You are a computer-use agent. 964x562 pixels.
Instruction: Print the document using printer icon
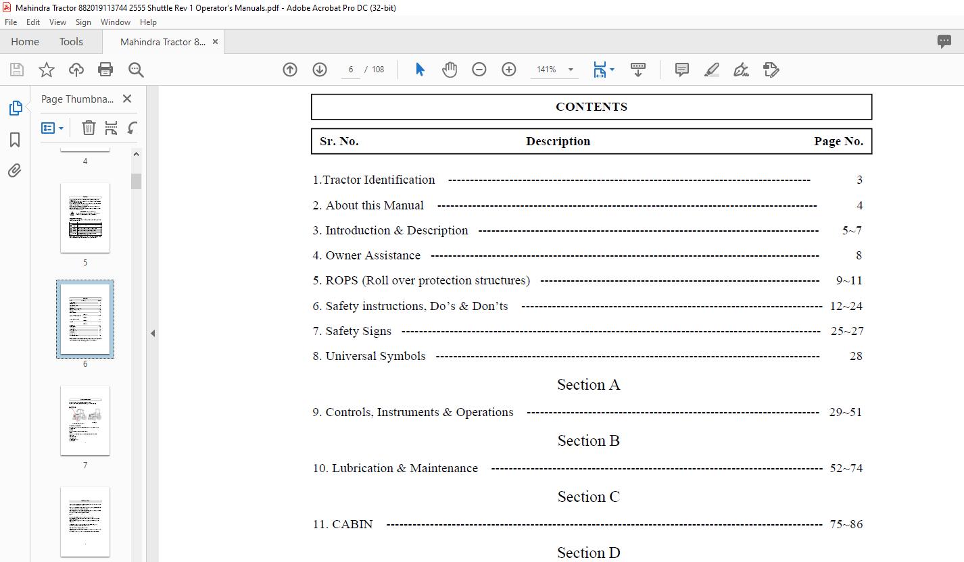(x=105, y=70)
